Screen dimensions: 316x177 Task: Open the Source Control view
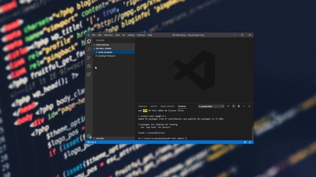click(89, 58)
